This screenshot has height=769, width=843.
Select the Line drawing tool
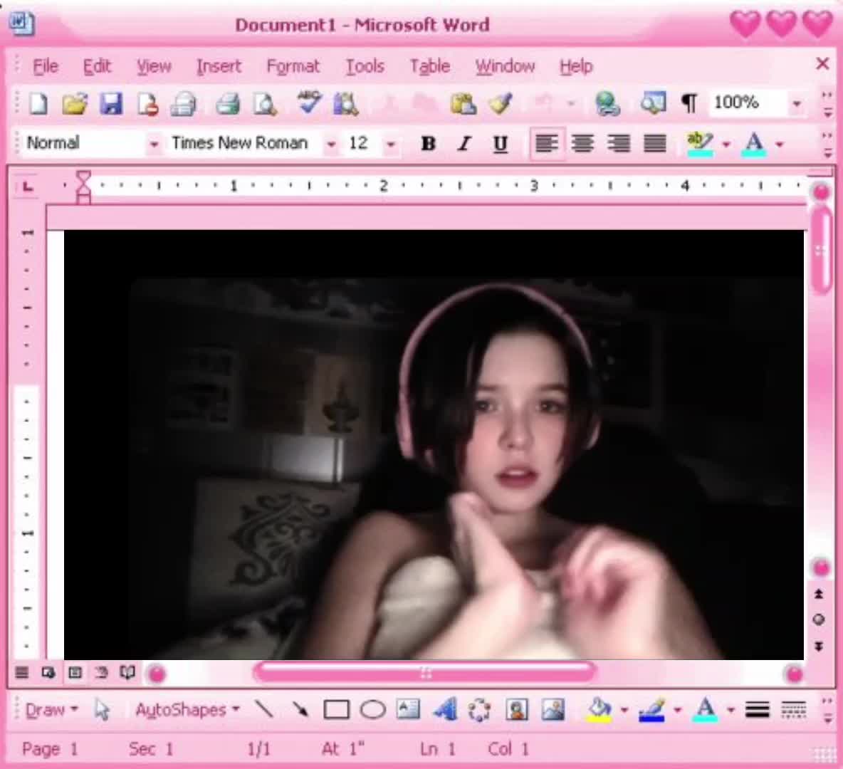[263, 709]
